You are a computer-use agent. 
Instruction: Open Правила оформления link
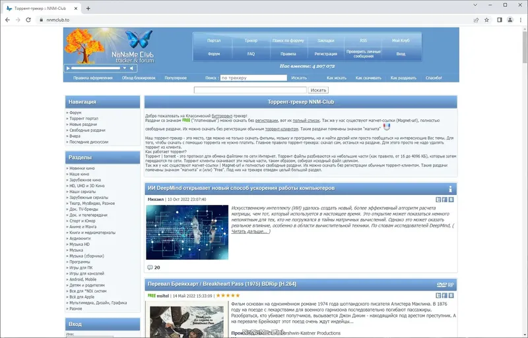(93, 78)
